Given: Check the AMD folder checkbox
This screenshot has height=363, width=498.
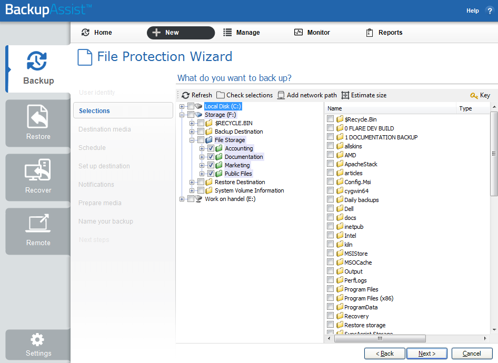Looking at the screenshot, I should pyautogui.click(x=331, y=155).
